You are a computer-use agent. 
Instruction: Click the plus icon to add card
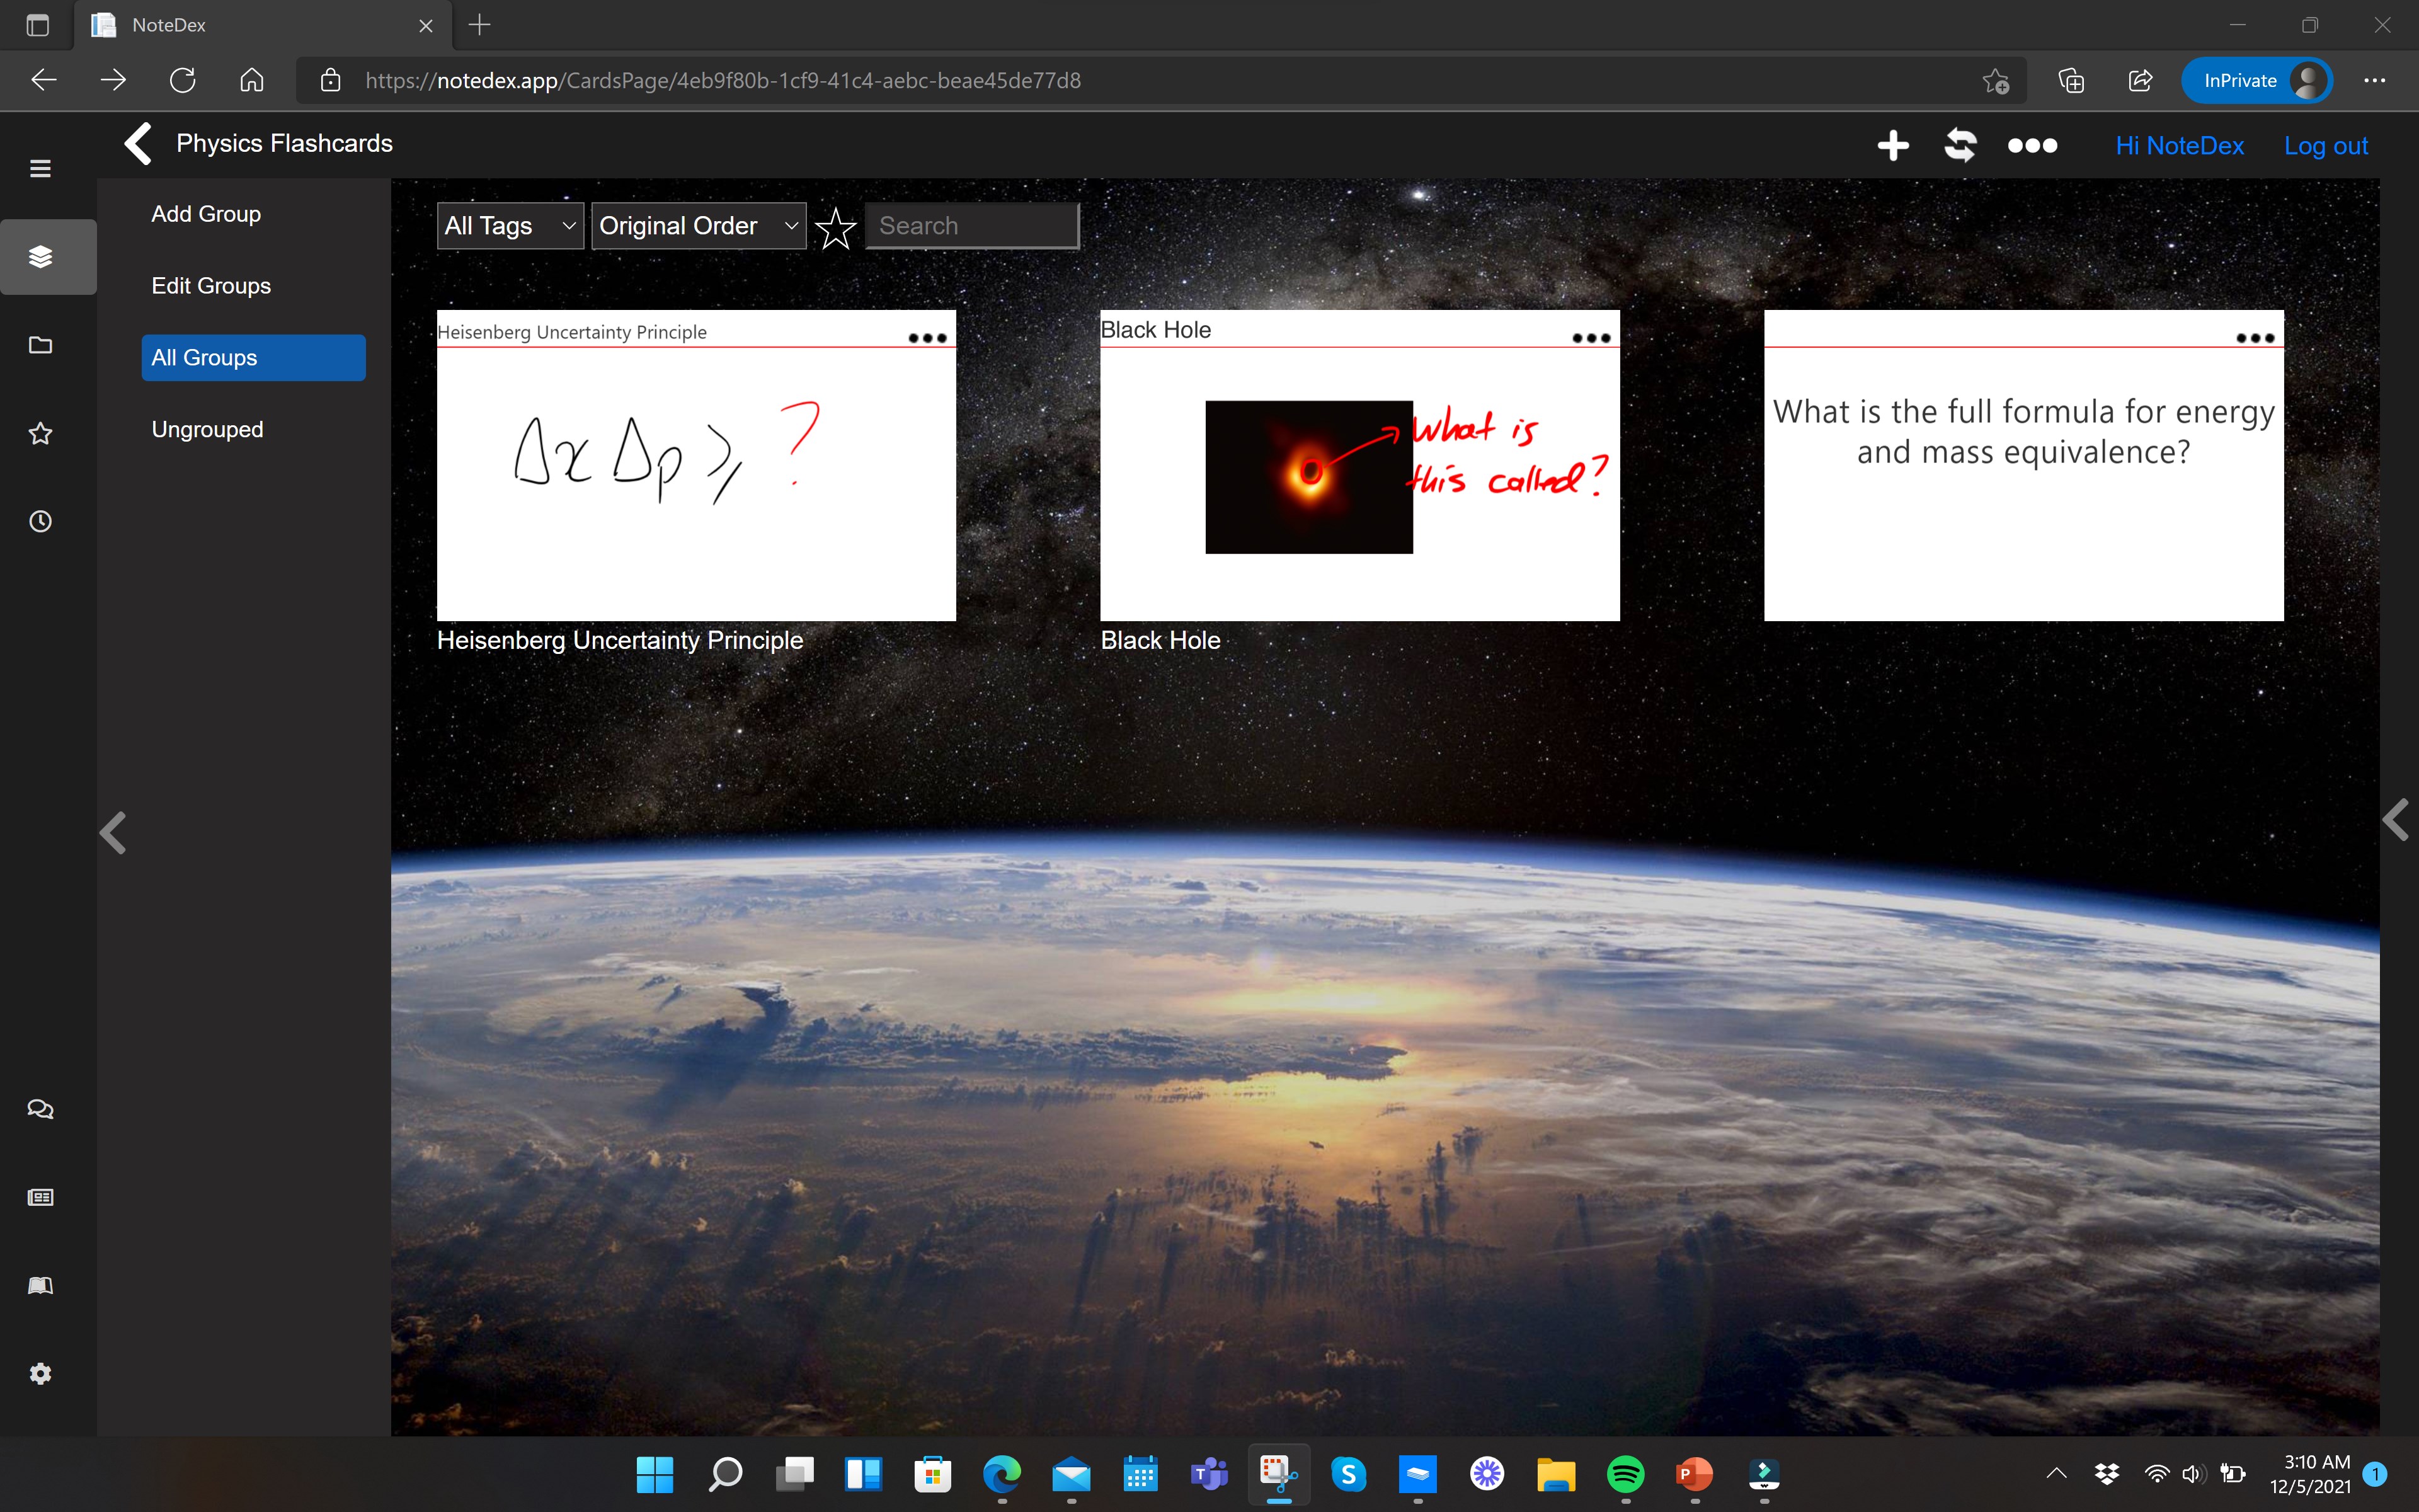(1892, 145)
